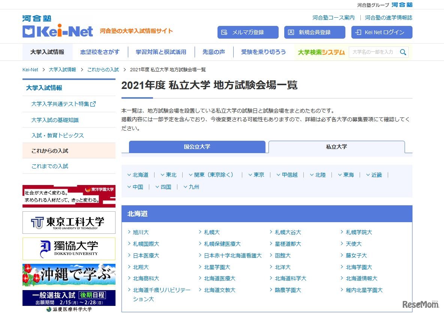Viewport: 444px width, 313px height.
Task: Open the 札幌大 university link
Action: (211, 232)
